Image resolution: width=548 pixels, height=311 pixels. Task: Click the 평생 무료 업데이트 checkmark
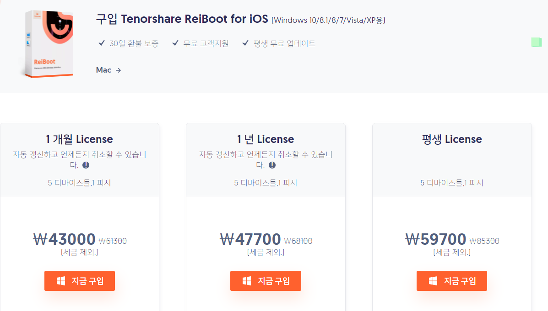tap(245, 43)
